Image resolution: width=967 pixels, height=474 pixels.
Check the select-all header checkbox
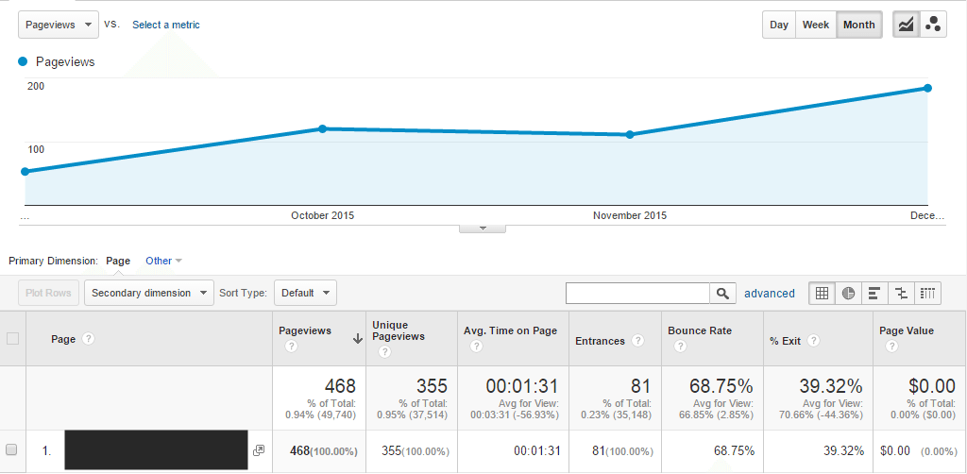click(x=12, y=339)
